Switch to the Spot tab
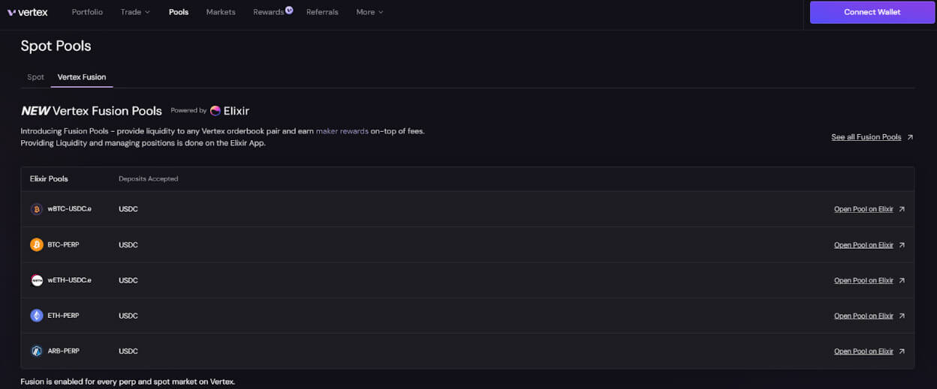This screenshot has height=389, width=937. click(x=35, y=77)
